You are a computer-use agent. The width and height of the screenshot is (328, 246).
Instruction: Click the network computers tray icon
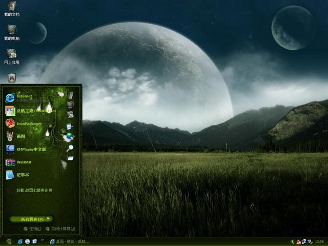coord(304,242)
